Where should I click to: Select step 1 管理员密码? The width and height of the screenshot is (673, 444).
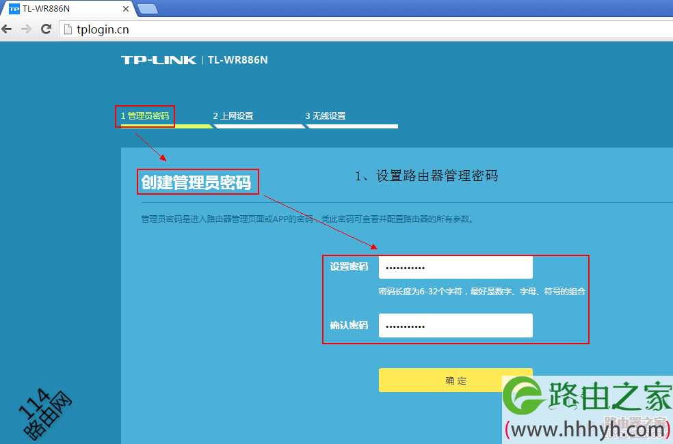(145, 116)
